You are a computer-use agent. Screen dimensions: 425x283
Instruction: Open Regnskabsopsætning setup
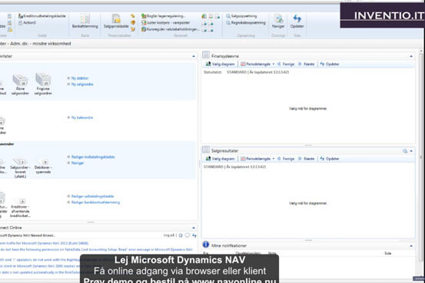pyautogui.click(x=246, y=23)
